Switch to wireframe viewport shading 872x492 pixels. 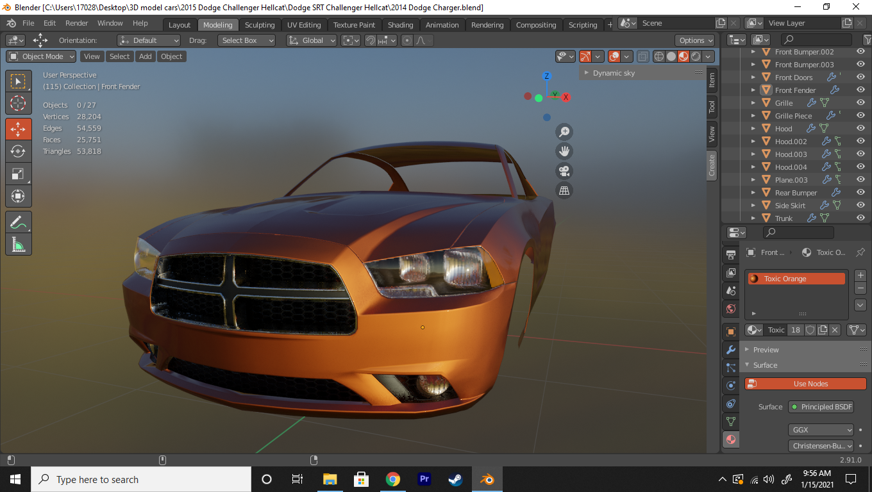(x=658, y=56)
